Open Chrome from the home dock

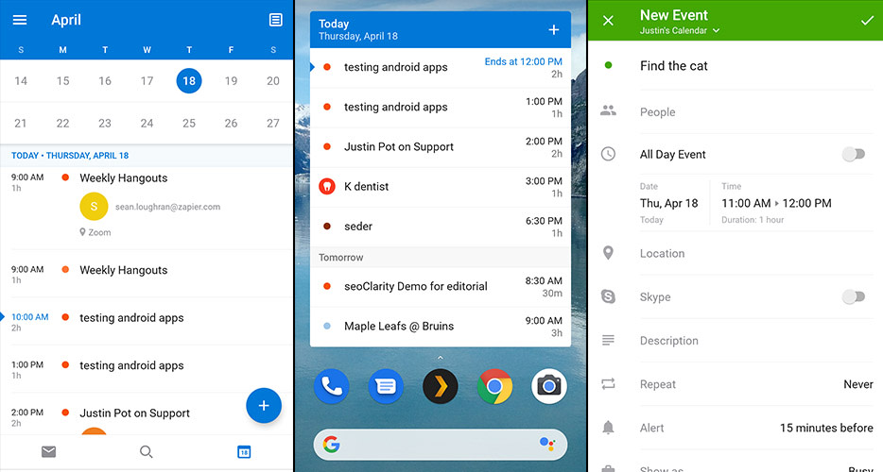point(494,385)
